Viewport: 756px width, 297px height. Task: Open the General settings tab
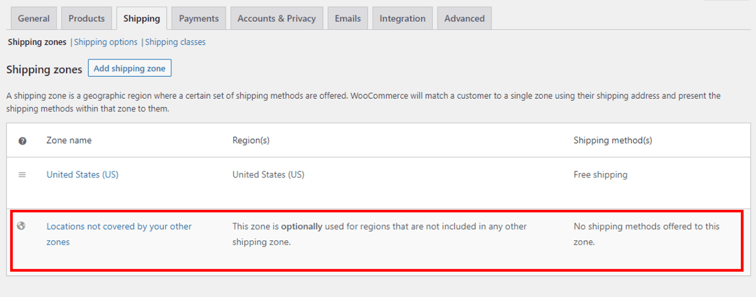click(x=33, y=18)
